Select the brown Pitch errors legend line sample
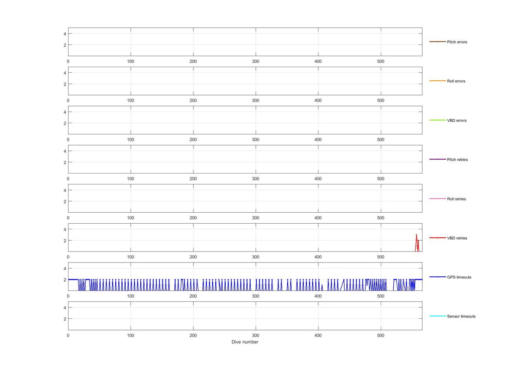 pos(438,42)
